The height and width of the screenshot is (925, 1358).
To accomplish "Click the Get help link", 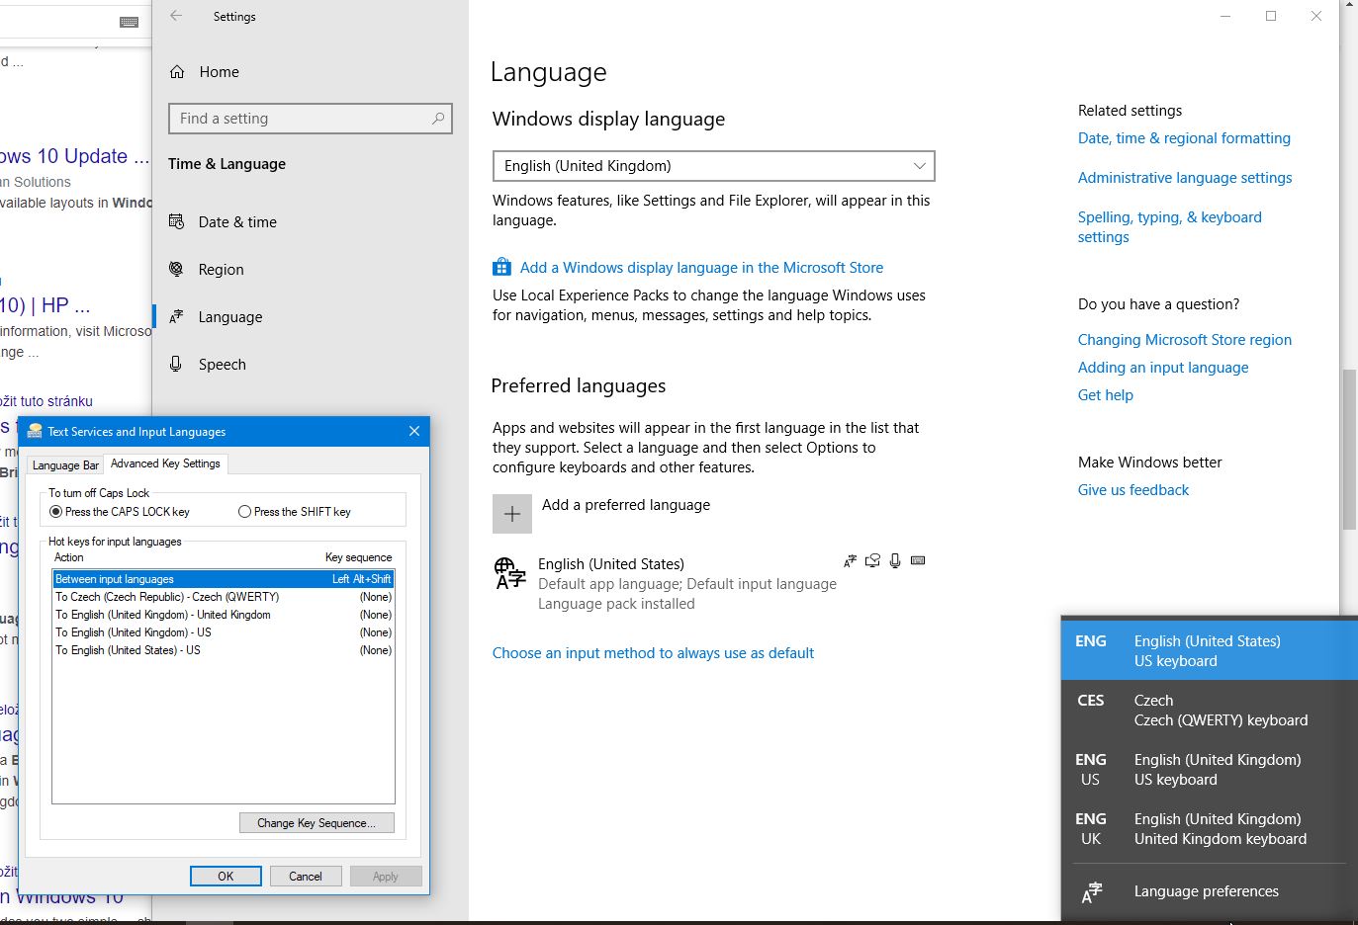I will pyautogui.click(x=1106, y=395).
